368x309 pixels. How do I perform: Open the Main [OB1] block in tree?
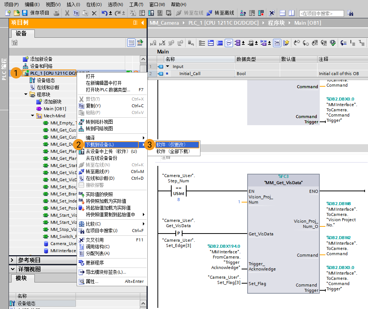click(55, 109)
